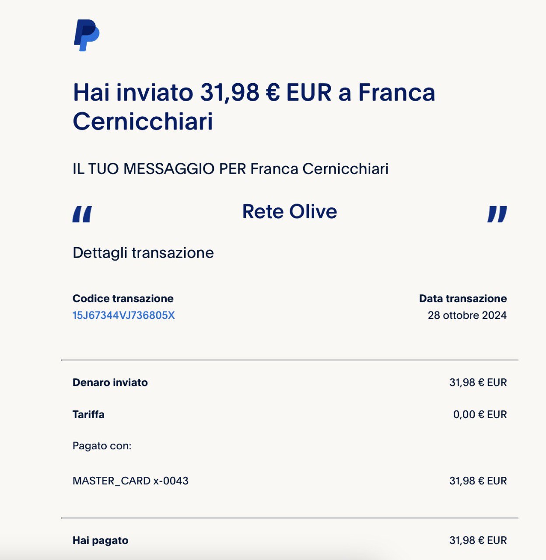Screen dimensions: 546x560
Task: Open transaction code 15J67344VJ736805X link
Action: 124,315
